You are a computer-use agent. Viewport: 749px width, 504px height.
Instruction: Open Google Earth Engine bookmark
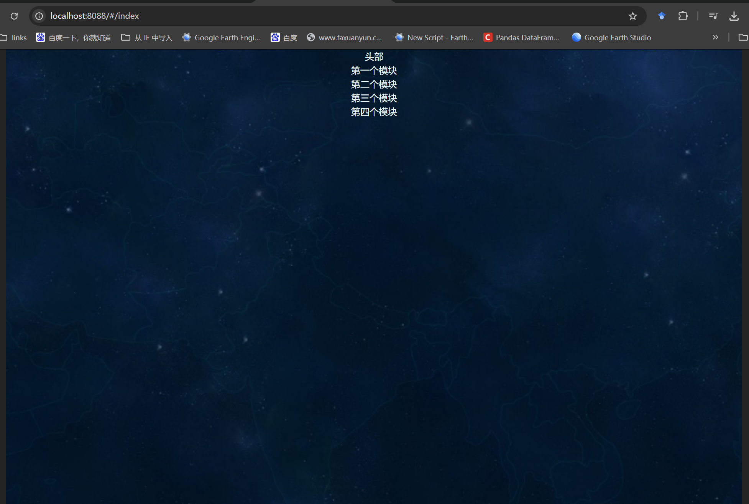click(x=221, y=38)
